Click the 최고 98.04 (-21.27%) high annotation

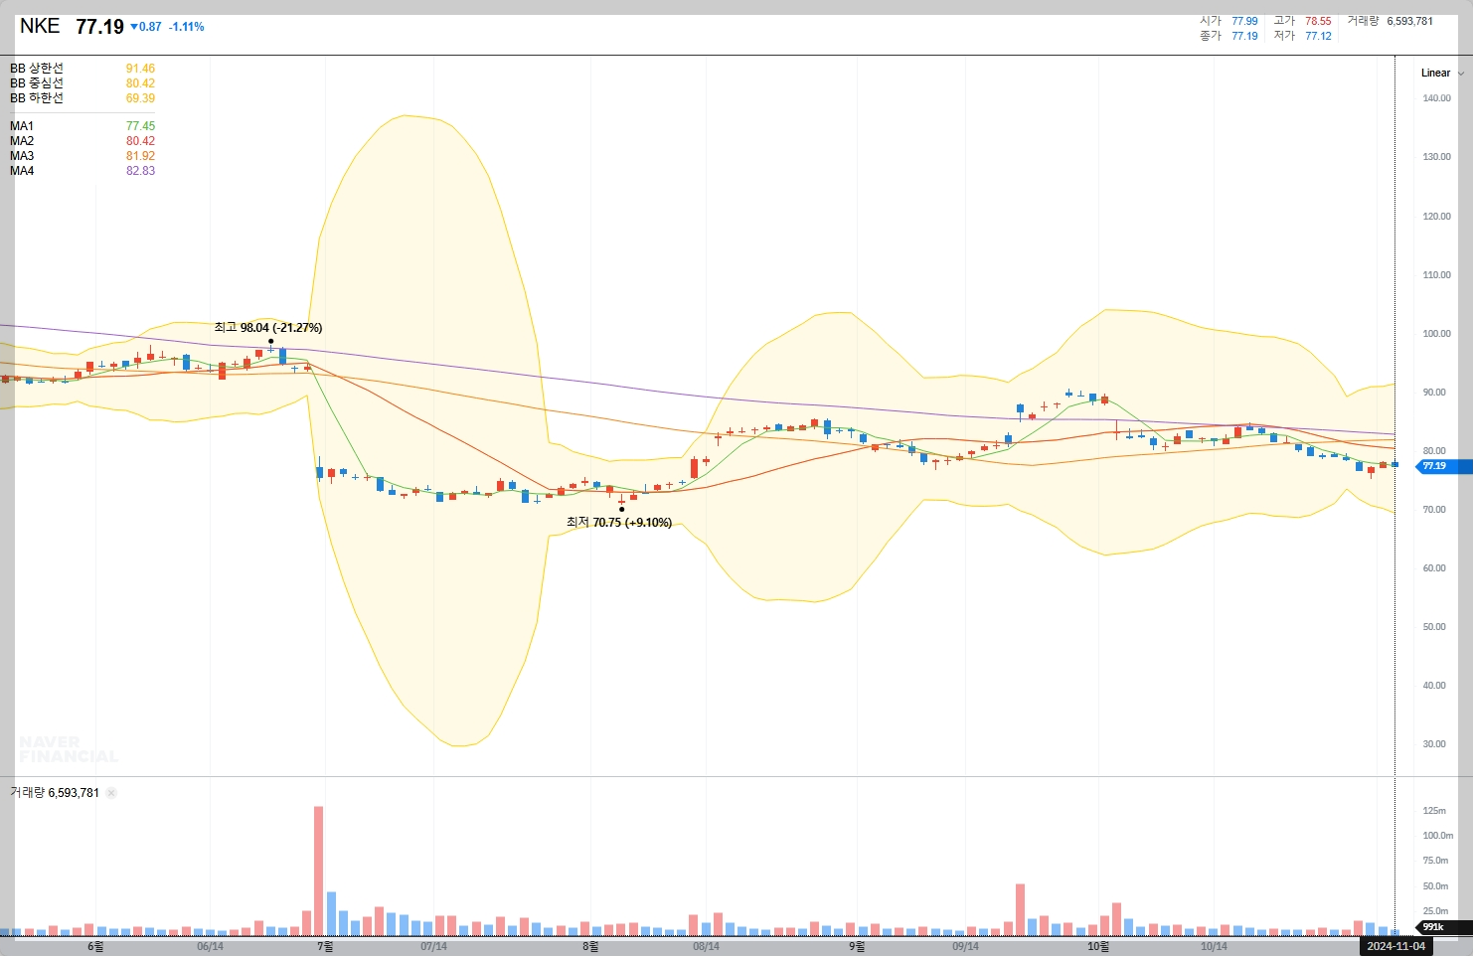point(268,327)
